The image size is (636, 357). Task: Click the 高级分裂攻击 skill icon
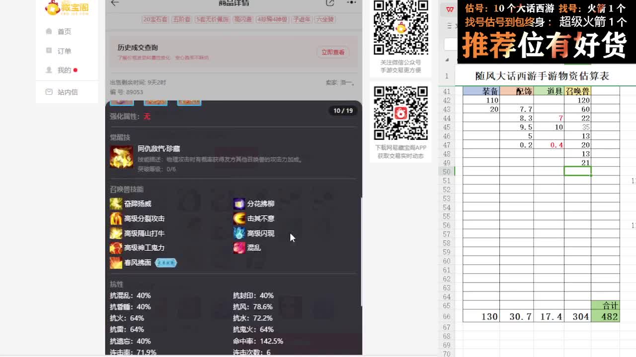click(115, 218)
